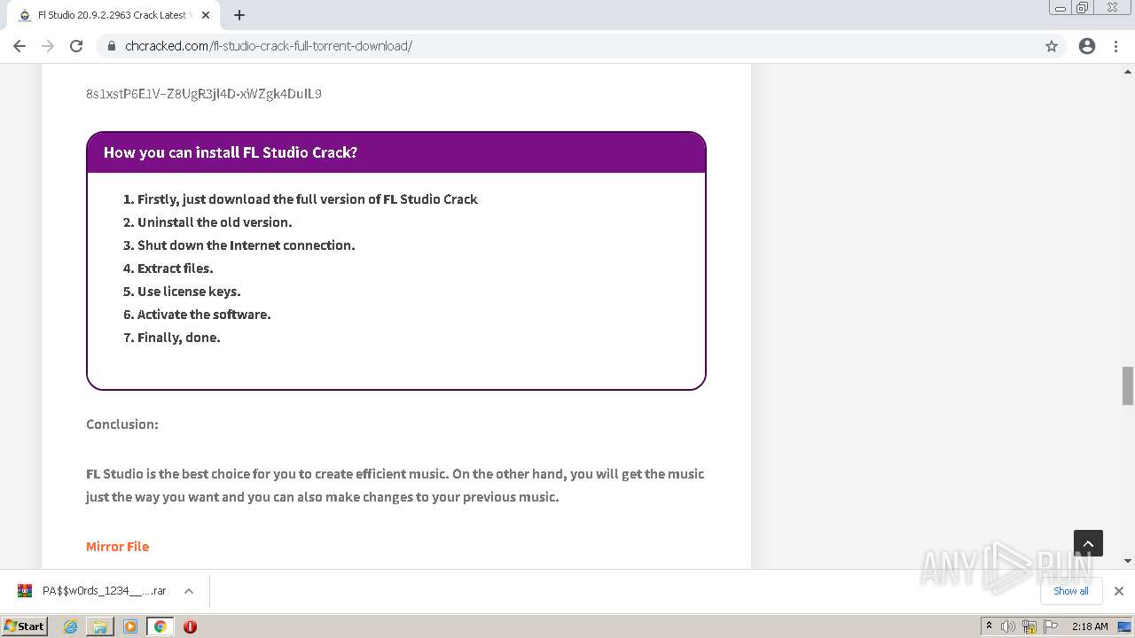Go back to the previous page

pos(20,46)
